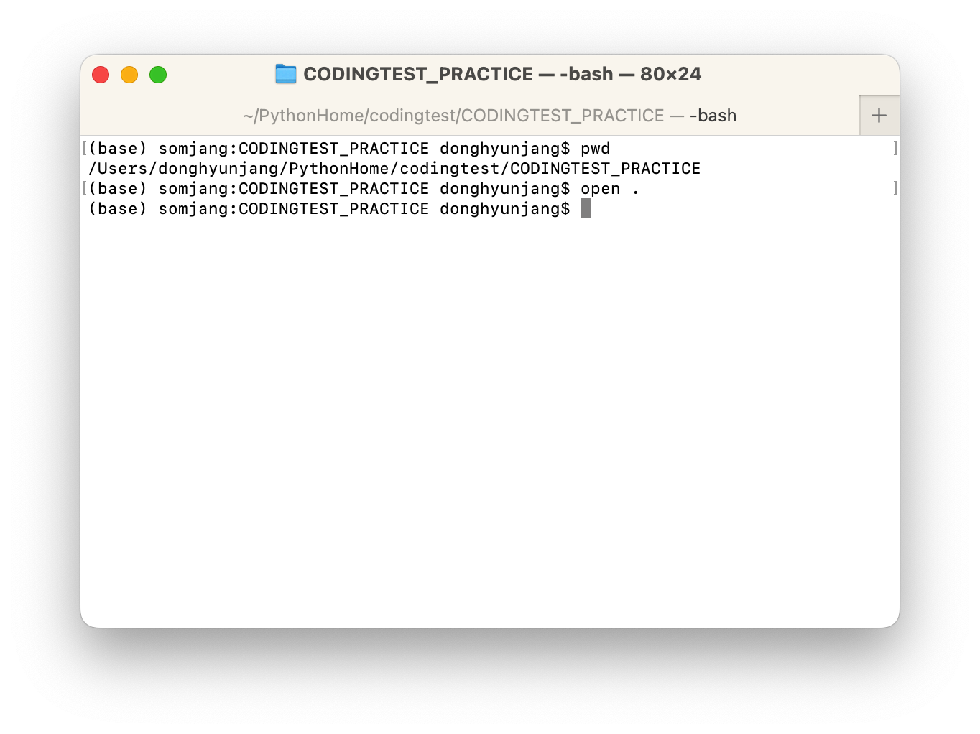Screen dimensions: 980x734
Task: Click the printed /Users/donghyunjang path output
Action: click(394, 169)
